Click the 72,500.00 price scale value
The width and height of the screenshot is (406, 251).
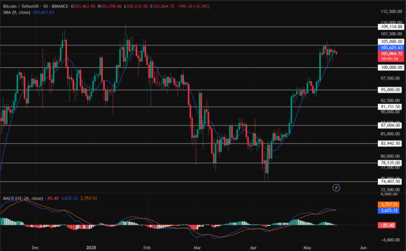tap(390, 190)
